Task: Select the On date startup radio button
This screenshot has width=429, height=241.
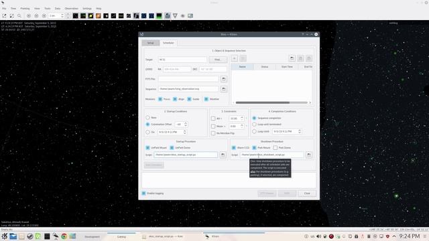Action: coord(147,132)
